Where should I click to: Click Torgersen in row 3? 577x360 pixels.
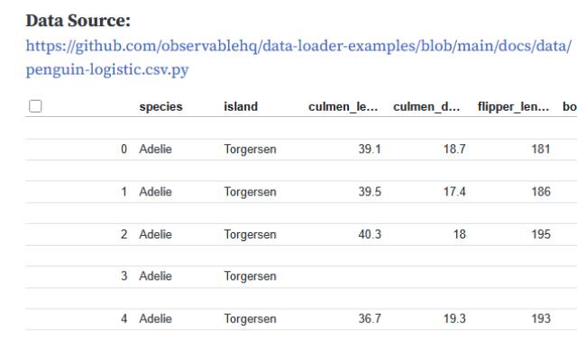tap(250, 276)
